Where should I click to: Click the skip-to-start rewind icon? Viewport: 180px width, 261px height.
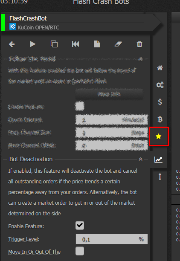pyautogui.click(x=75, y=44)
